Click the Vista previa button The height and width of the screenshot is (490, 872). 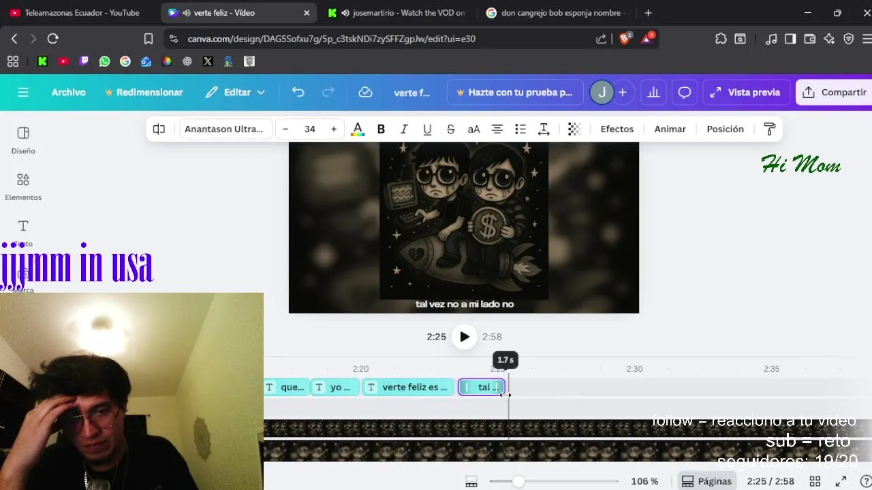[x=746, y=93]
